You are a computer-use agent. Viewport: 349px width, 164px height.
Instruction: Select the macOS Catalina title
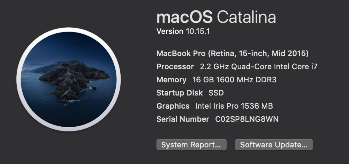coord(216,17)
